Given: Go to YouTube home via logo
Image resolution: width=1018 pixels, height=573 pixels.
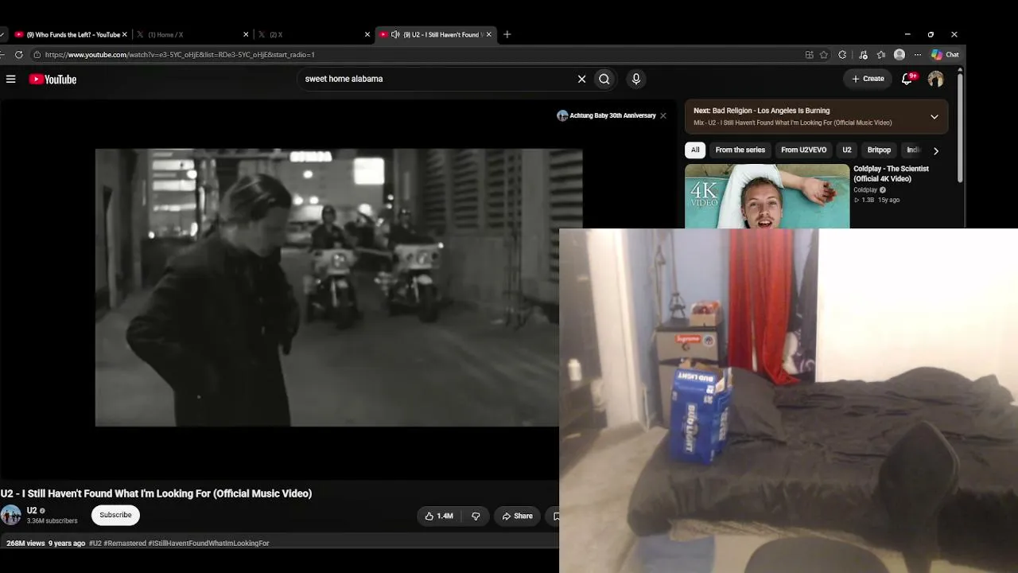Looking at the screenshot, I should click(x=52, y=79).
